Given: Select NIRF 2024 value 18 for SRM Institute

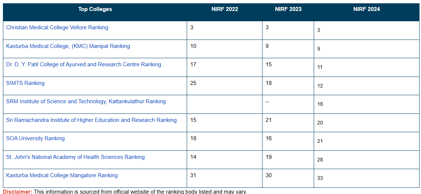Looking at the screenshot, I should coord(320,104).
